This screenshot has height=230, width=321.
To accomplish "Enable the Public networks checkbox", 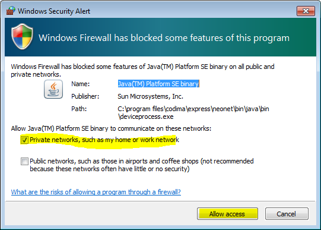I will click(24, 161).
